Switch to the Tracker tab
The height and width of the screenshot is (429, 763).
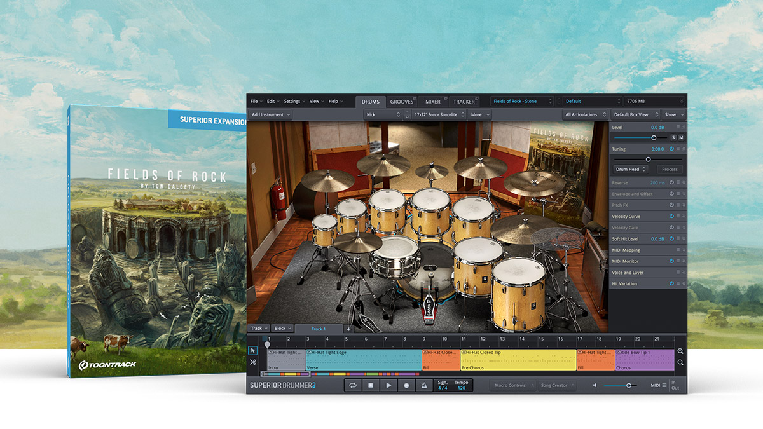click(464, 102)
